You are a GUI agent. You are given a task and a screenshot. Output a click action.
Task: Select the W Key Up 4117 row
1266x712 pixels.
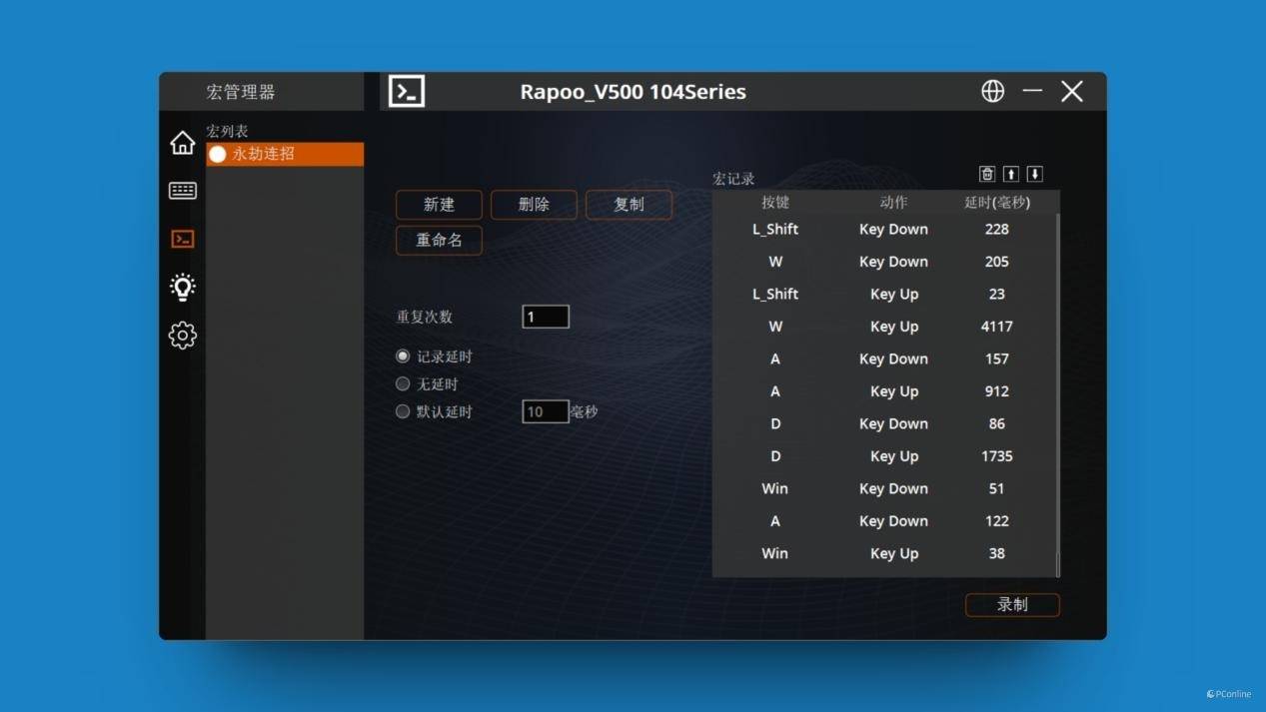[884, 327]
